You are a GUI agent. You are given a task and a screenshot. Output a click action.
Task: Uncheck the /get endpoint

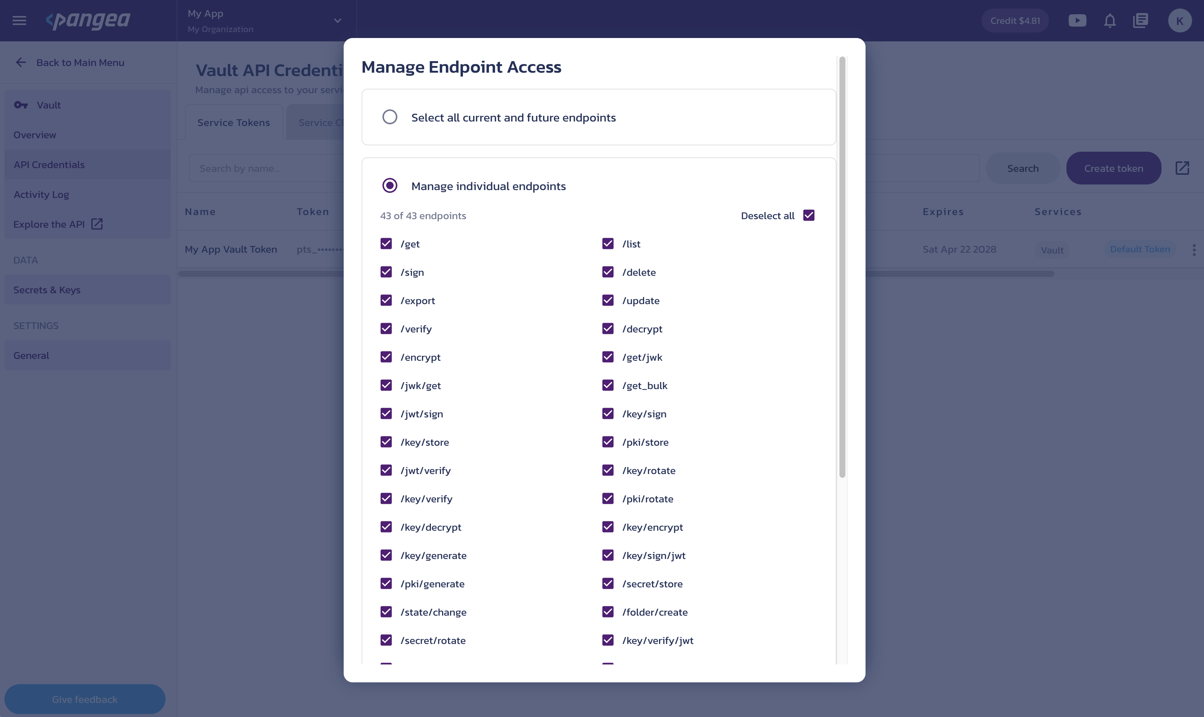[385, 243]
